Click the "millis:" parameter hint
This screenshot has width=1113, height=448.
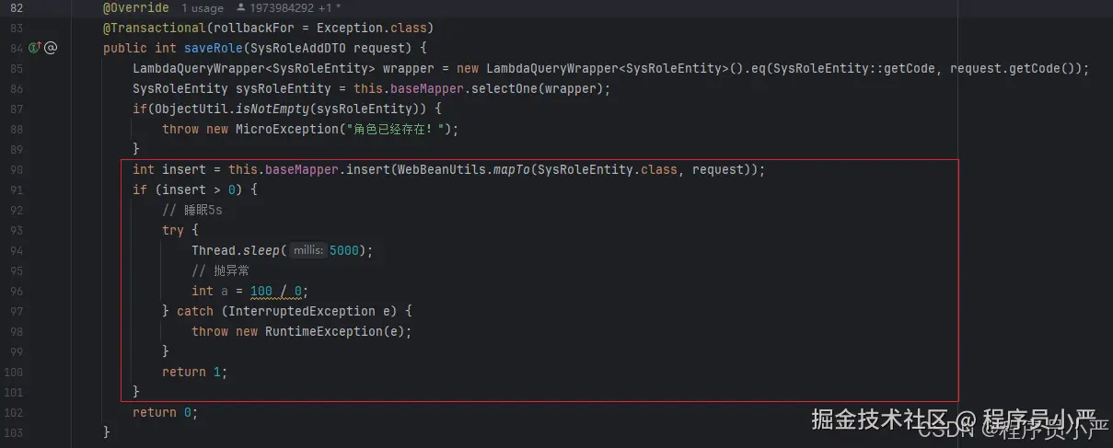(x=307, y=250)
